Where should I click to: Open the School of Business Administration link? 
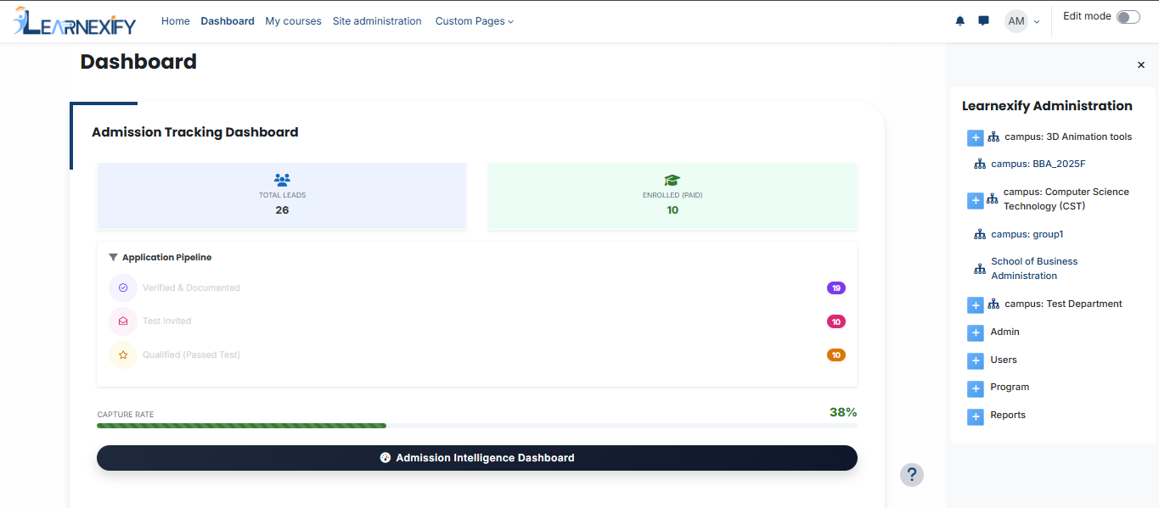[1034, 269]
